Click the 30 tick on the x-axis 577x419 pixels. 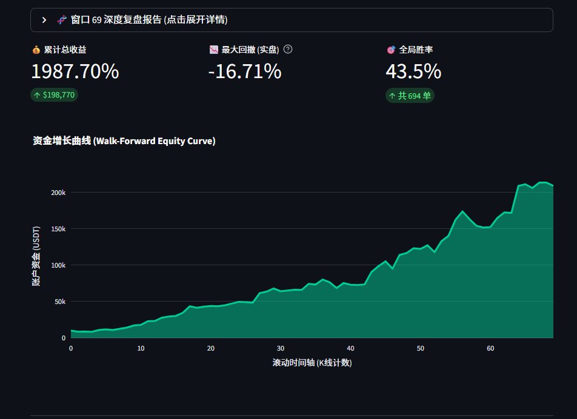(x=281, y=348)
